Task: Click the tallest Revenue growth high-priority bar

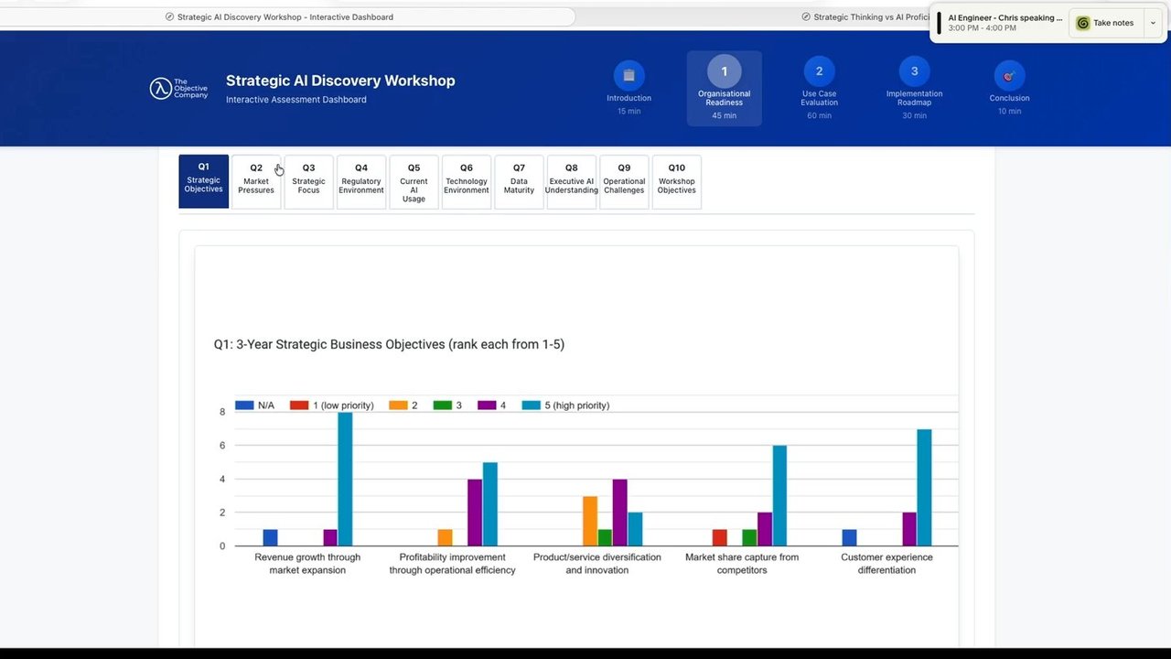Action: [x=345, y=479]
